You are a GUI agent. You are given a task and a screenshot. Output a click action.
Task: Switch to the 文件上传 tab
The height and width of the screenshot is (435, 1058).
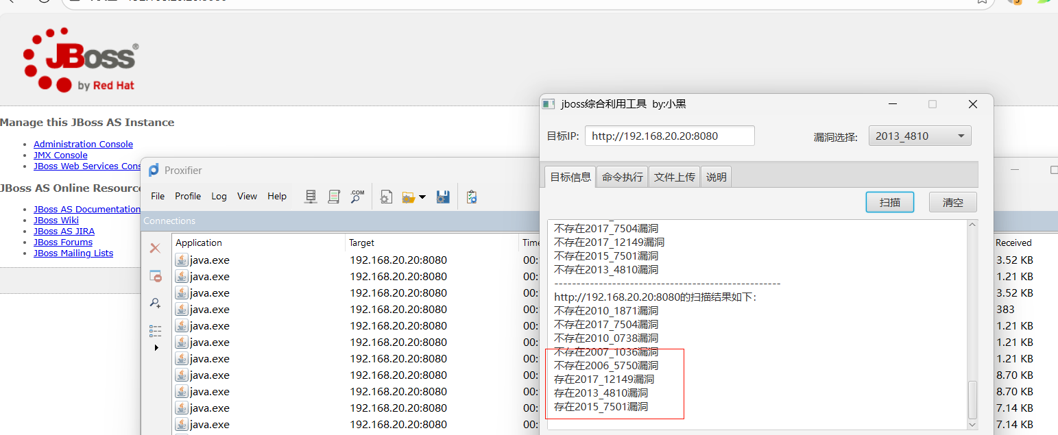[674, 177]
